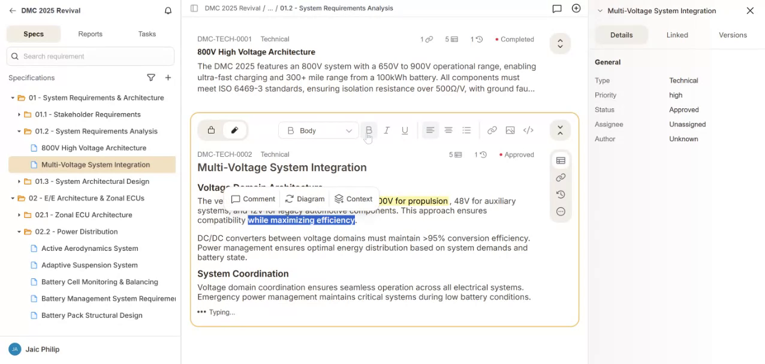The image size is (765, 364).
Task: Click the notification bell icon
Action: (x=168, y=11)
